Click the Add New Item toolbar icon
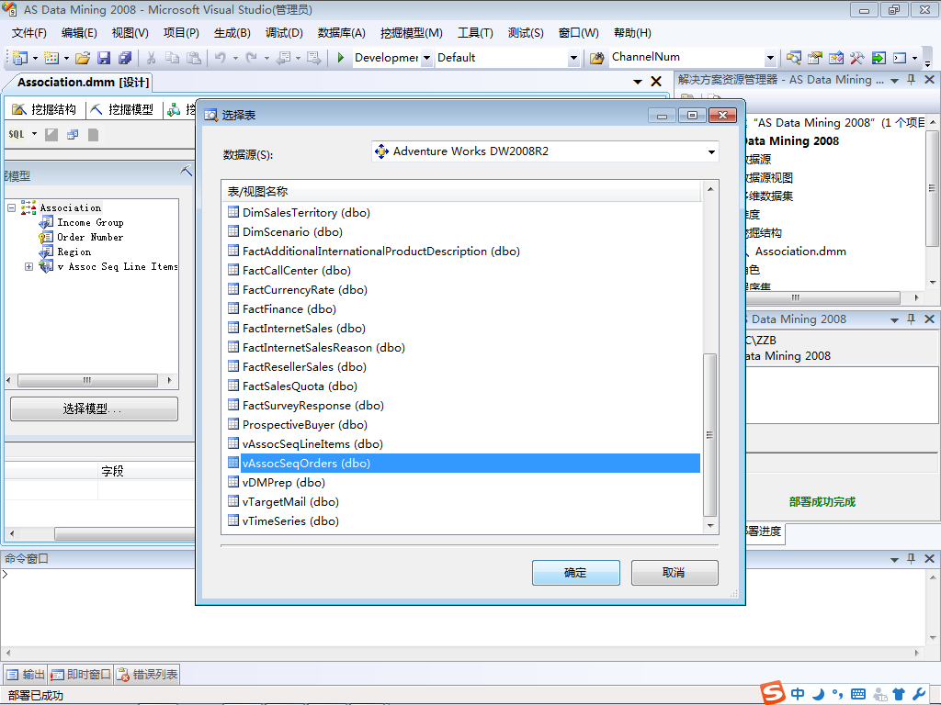The height and width of the screenshot is (705, 941). [x=51, y=58]
